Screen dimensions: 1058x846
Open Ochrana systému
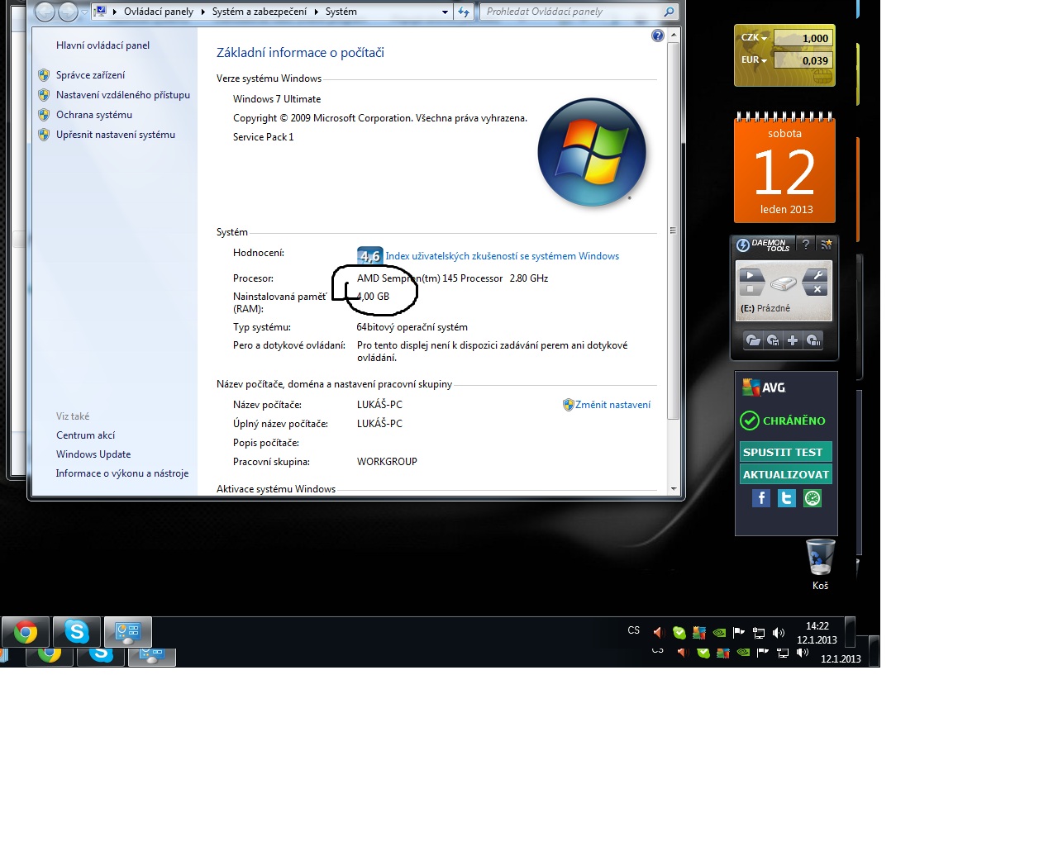point(94,115)
